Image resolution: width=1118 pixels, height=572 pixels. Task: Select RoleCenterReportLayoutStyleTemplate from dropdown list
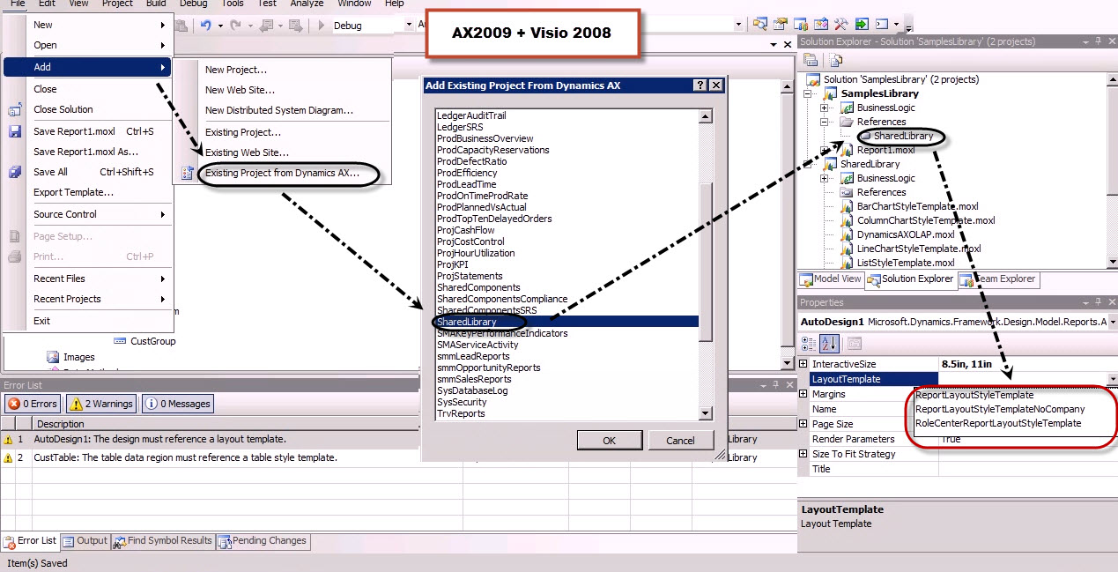[x=998, y=423]
